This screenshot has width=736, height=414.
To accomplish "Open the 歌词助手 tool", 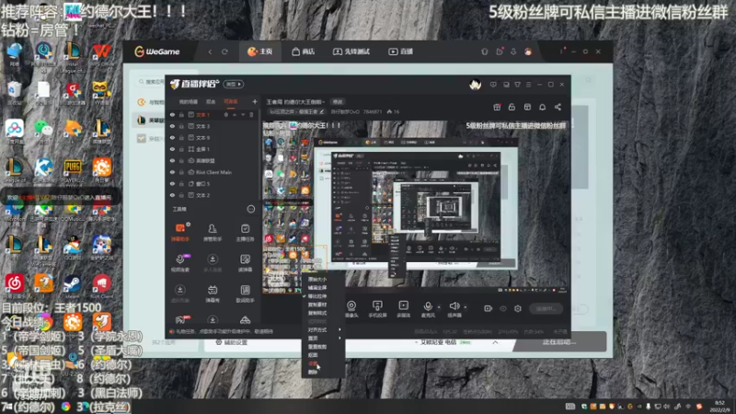I will click(x=245, y=293).
